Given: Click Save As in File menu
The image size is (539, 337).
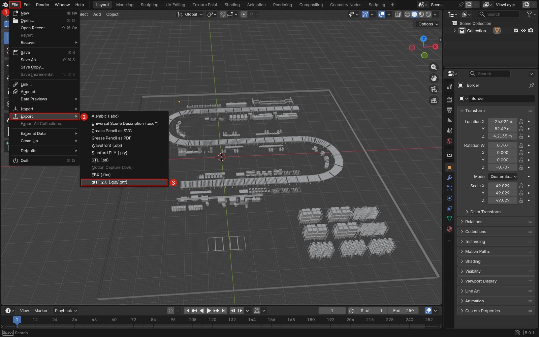Looking at the screenshot, I should click(x=44, y=60).
